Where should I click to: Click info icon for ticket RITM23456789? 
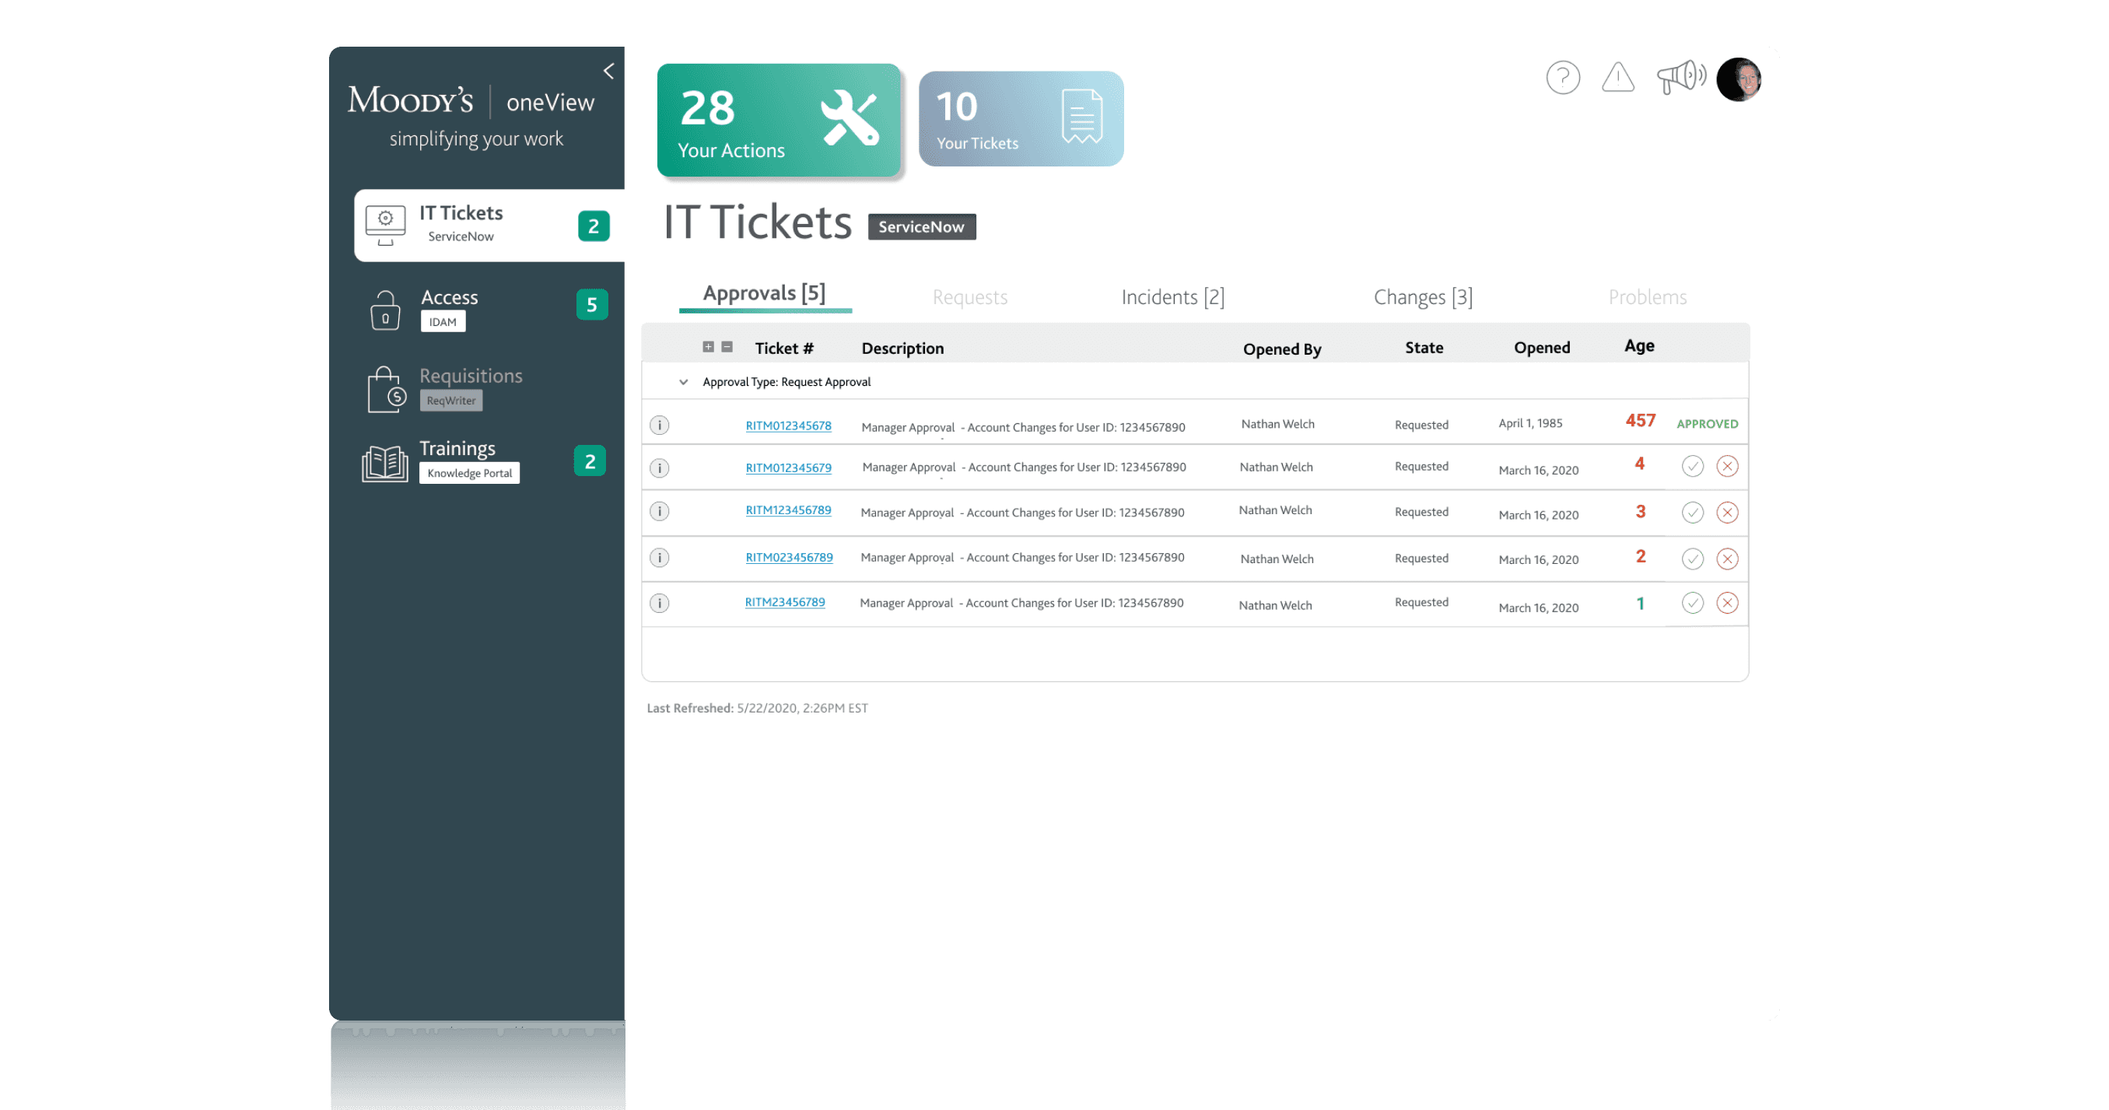659,604
